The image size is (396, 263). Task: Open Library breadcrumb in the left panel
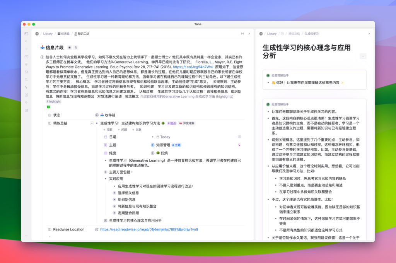point(48,34)
